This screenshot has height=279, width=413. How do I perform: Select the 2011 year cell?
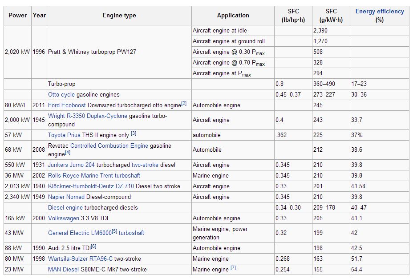point(39,105)
